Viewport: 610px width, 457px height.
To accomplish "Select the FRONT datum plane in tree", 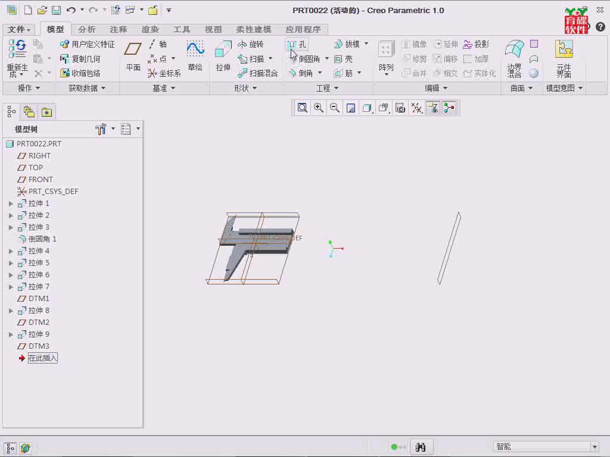I will pyautogui.click(x=35, y=180).
